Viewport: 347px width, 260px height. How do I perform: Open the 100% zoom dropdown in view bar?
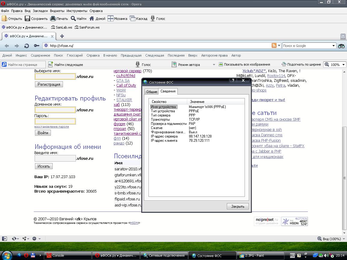343,64
